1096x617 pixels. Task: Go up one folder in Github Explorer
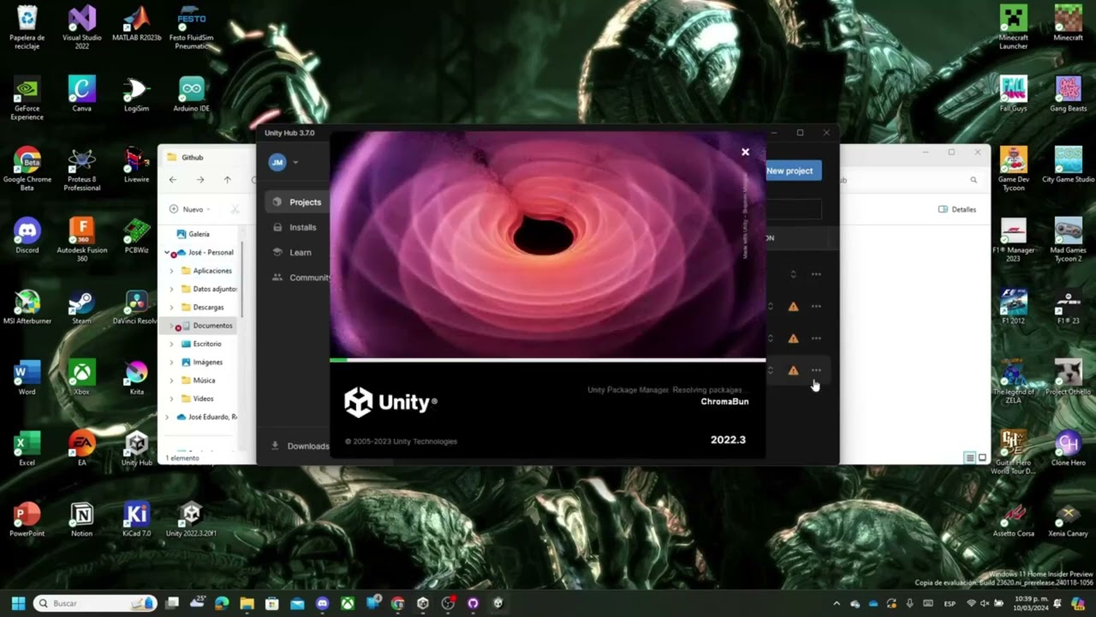[x=227, y=180]
